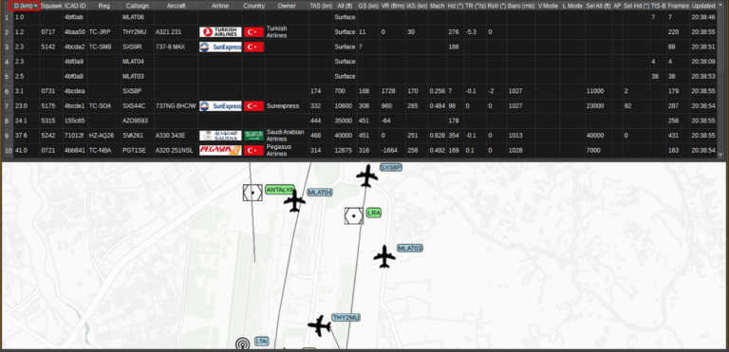
Task: Sort table by Aircraft column header
Action: 176,6
